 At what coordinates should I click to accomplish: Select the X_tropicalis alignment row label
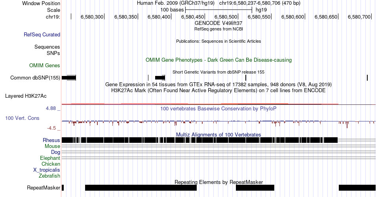47,170
